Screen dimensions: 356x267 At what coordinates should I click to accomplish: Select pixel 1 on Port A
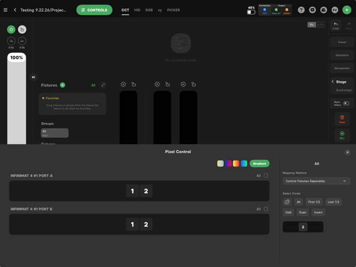132,191
